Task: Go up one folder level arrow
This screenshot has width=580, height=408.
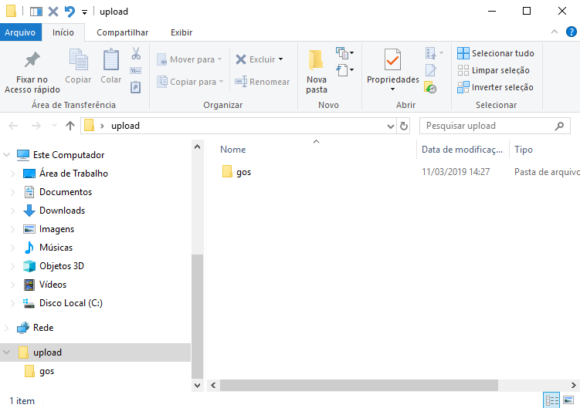Action: pyautogui.click(x=70, y=126)
